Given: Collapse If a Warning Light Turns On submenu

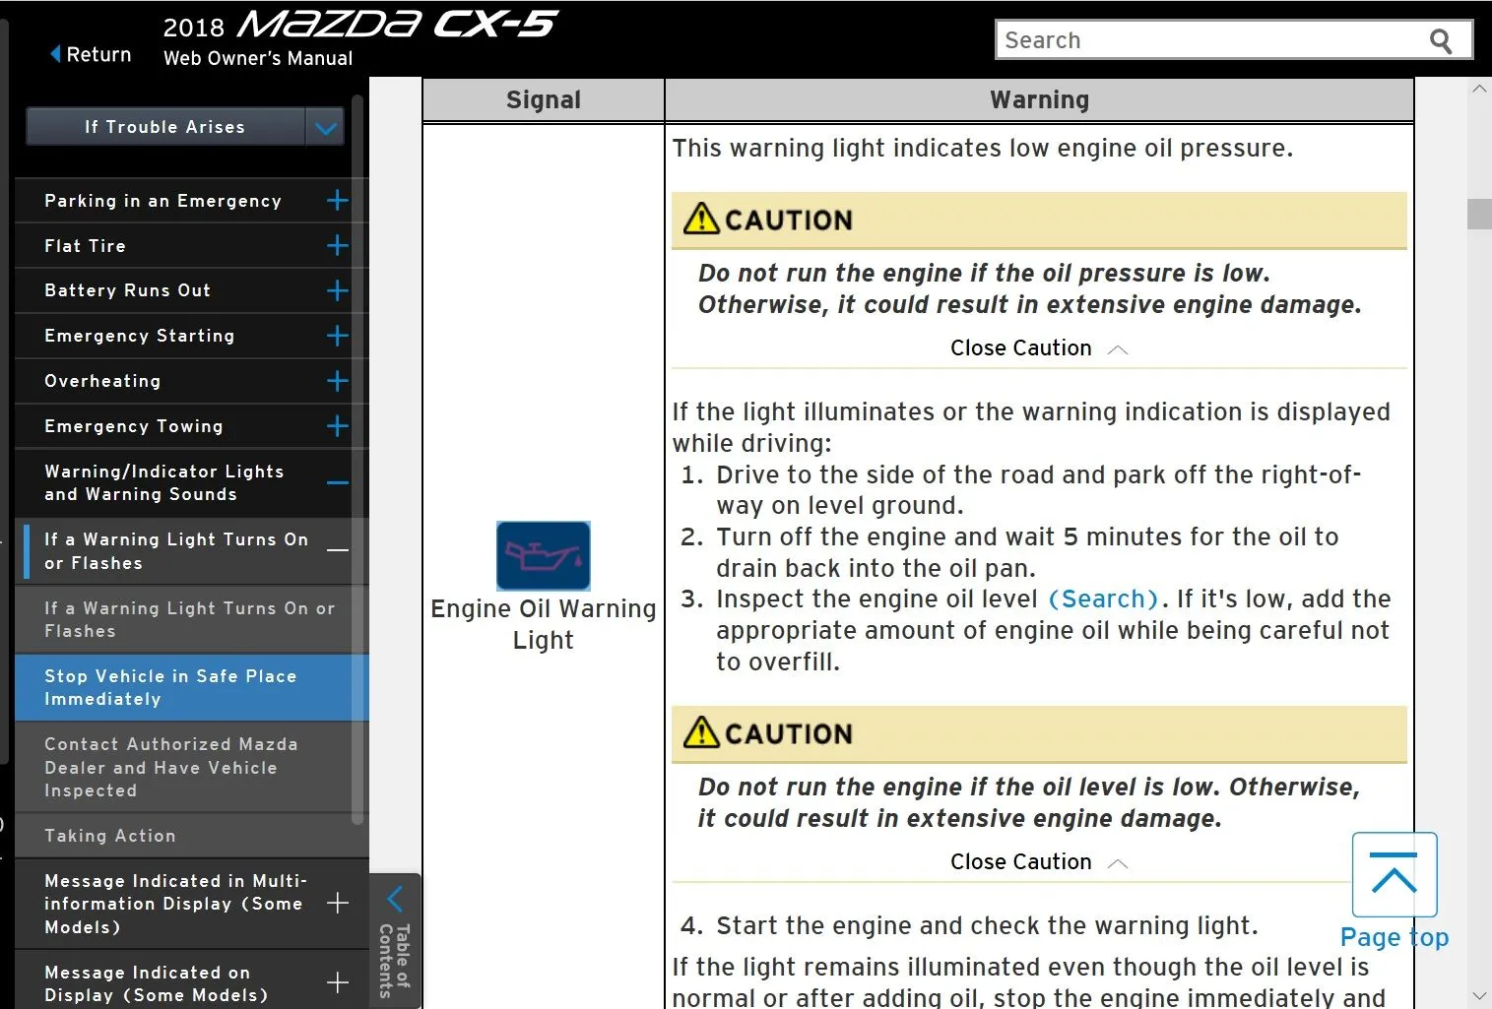Looking at the screenshot, I should pos(337,551).
